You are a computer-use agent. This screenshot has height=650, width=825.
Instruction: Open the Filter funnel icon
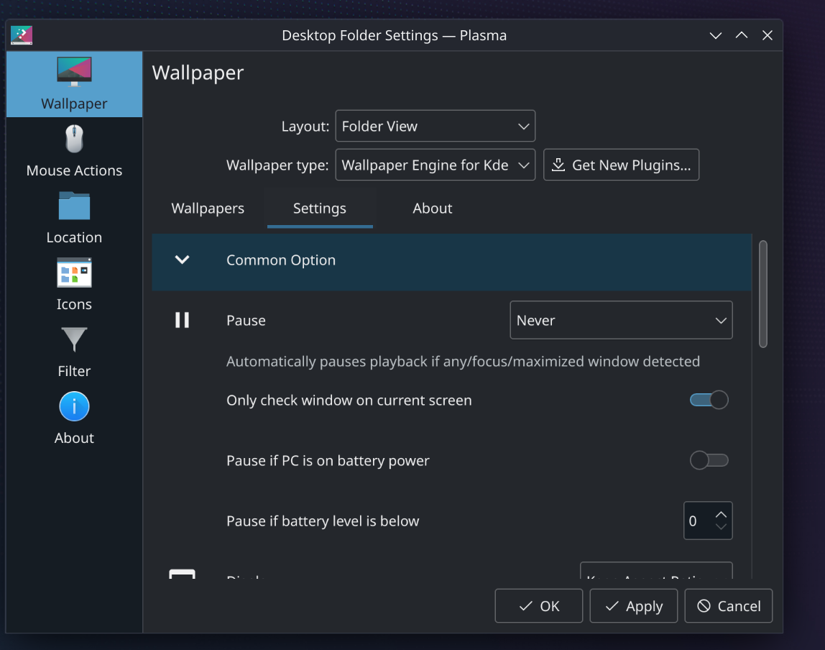pos(74,340)
